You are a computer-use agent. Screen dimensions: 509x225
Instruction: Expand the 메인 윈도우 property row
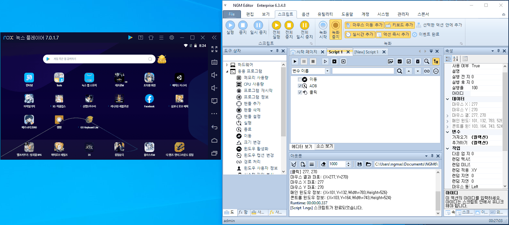[x=448, y=121]
